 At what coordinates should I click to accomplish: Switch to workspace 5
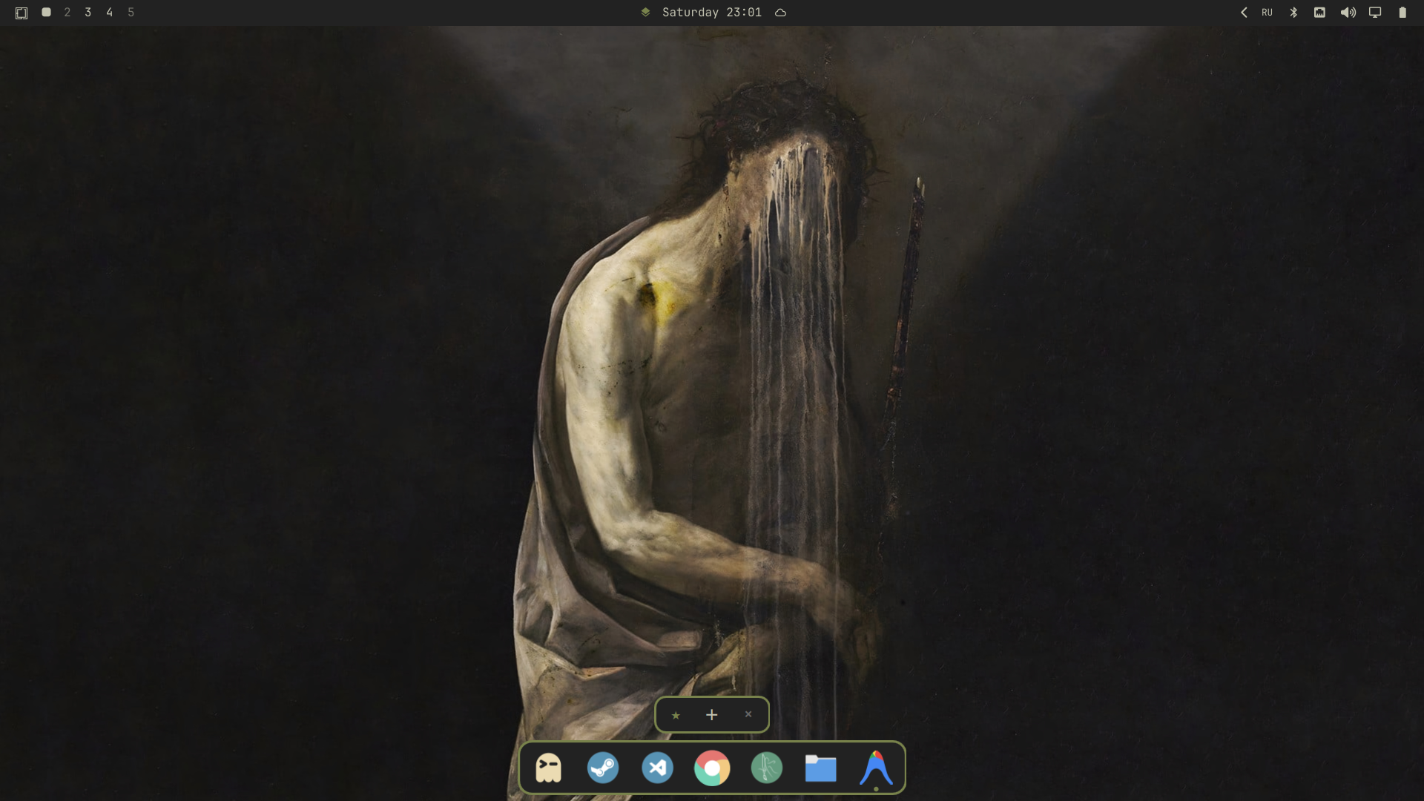[x=131, y=13]
